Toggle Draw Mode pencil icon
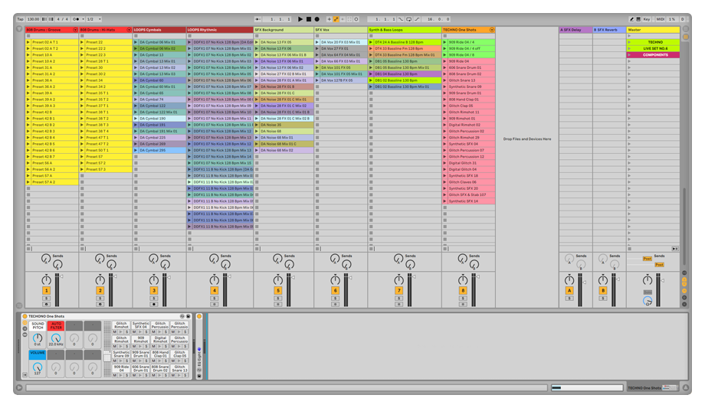The height and width of the screenshot is (408, 705). point(631,19)
